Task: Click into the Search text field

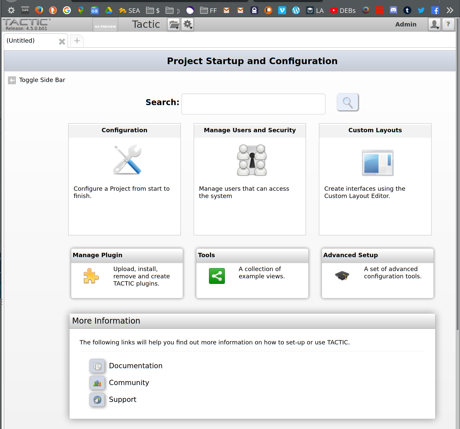Action: click(253, 104)
